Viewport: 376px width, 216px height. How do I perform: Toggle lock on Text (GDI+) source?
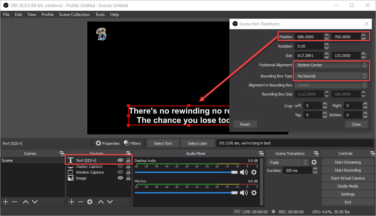tap(128, 160)
